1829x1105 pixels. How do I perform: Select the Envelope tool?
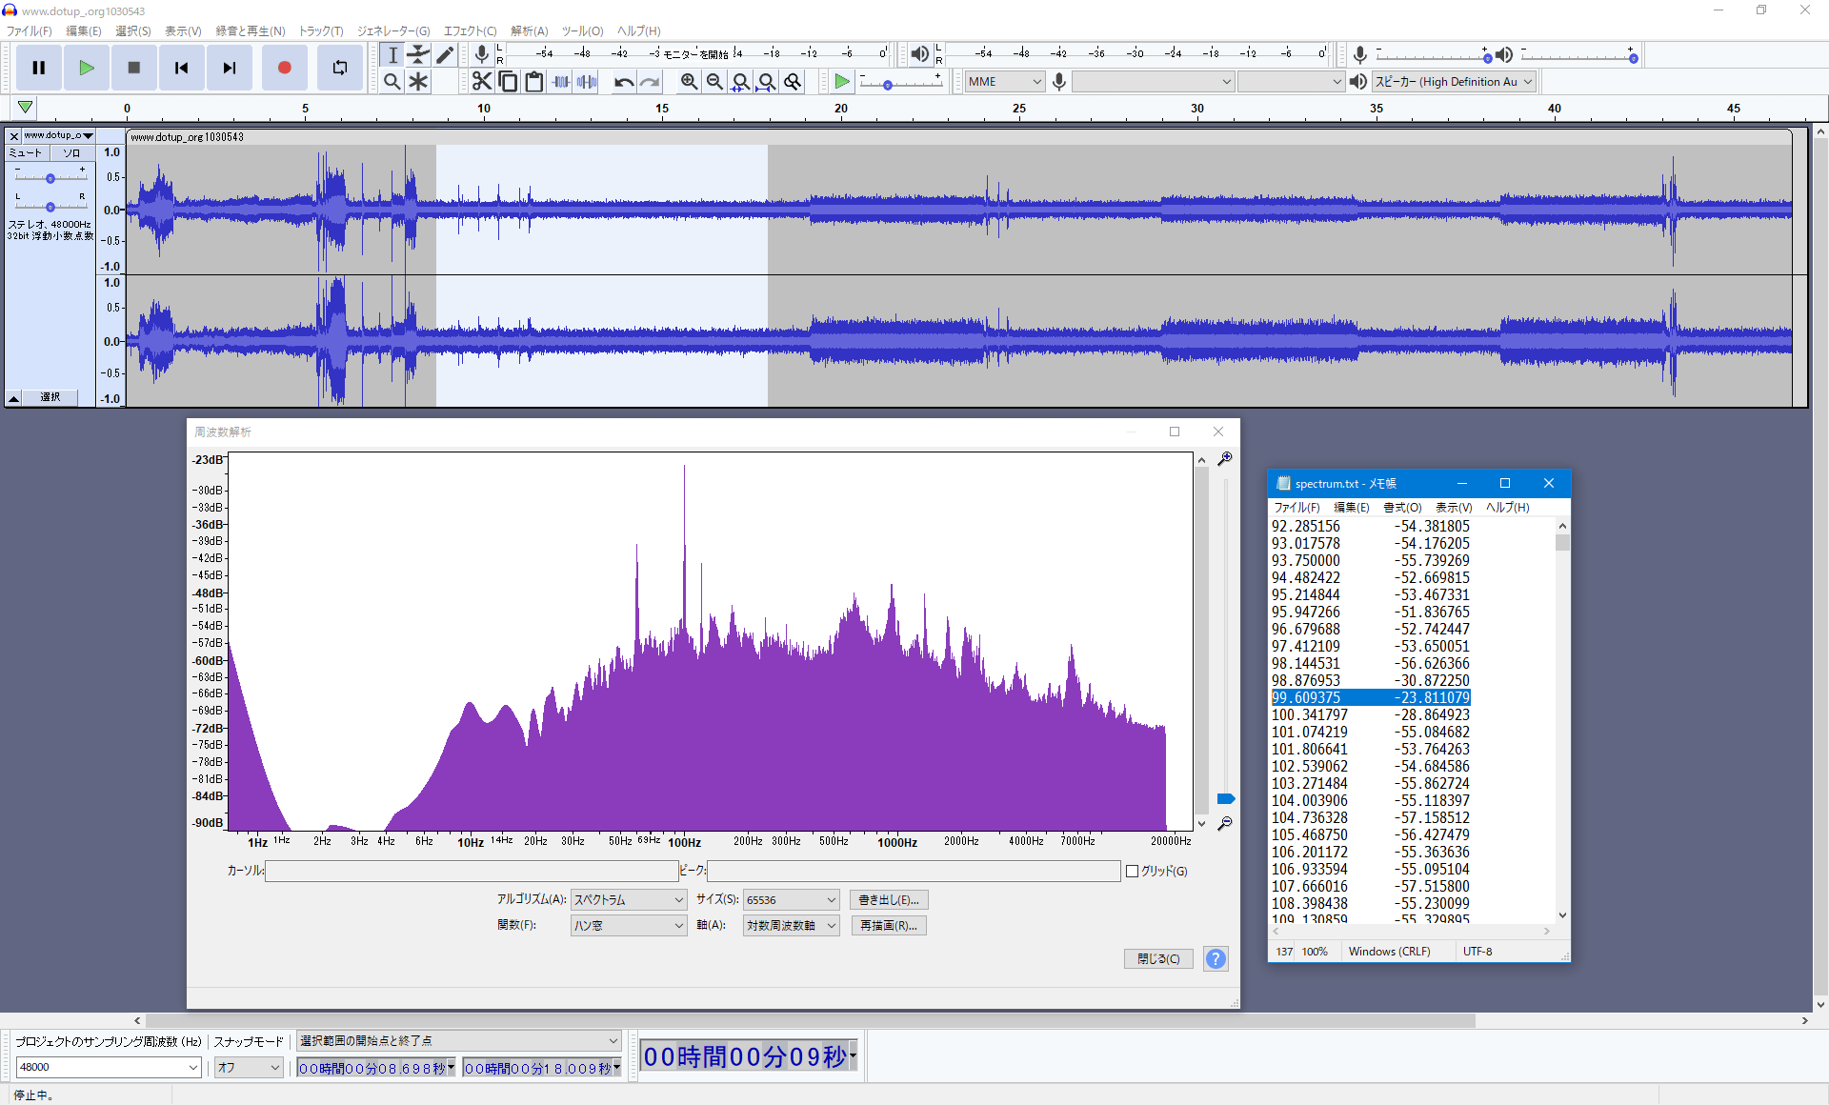click(418, 54)
